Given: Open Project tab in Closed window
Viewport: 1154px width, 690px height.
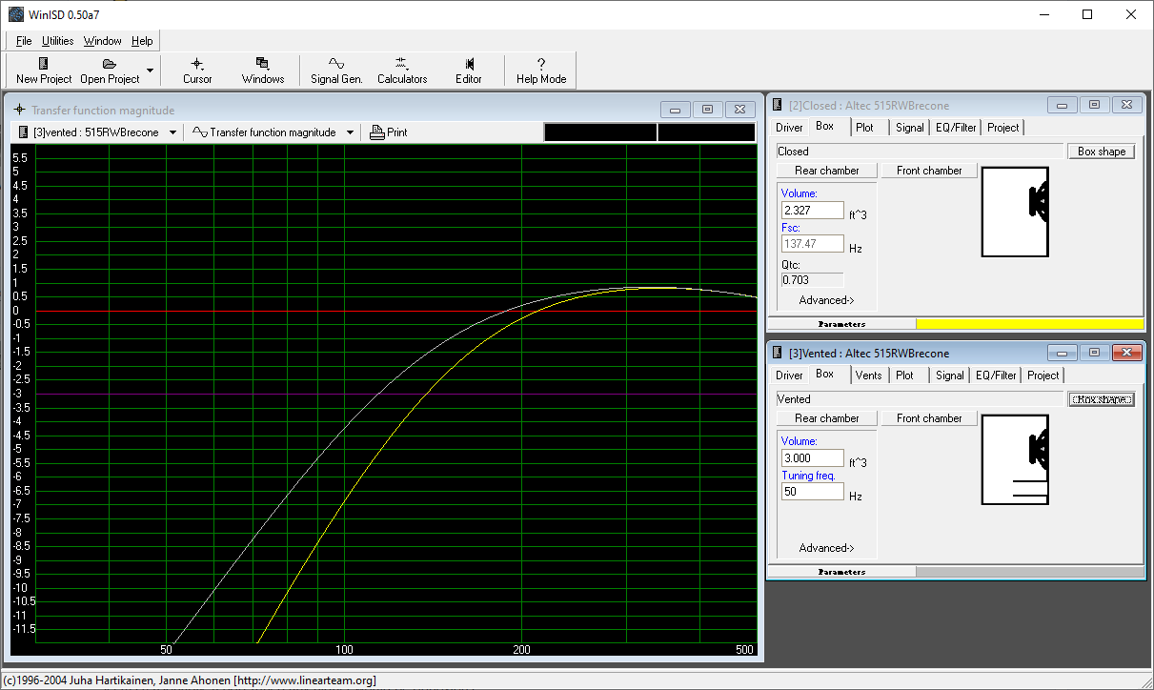Looking at the screenshot, I should click(1003, 128).
